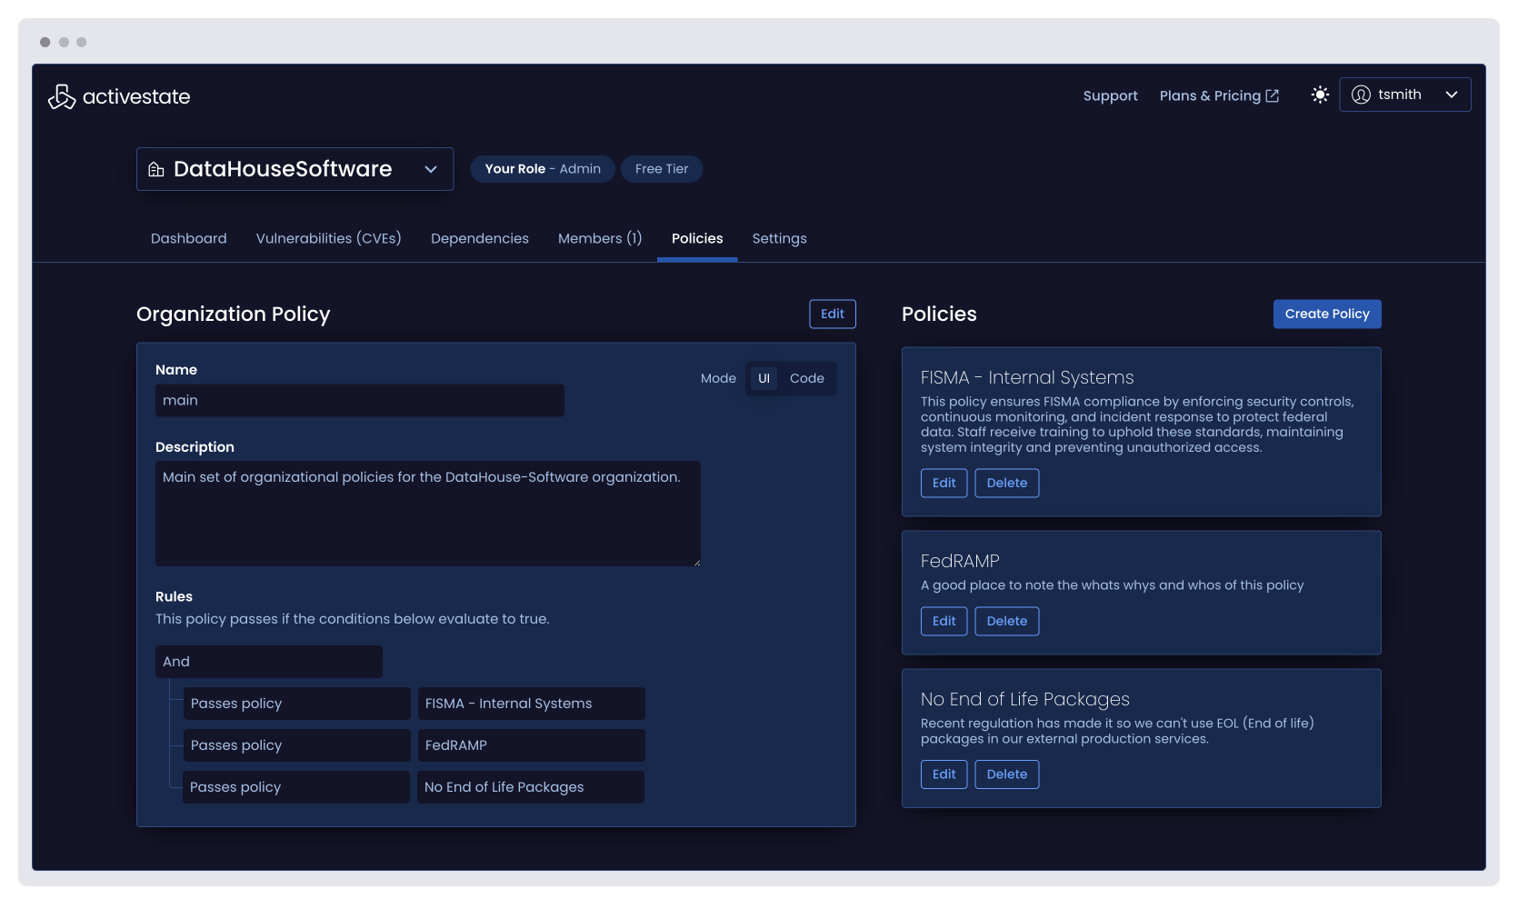
Task: Open Passes policy dropdown beside No End of Life
Action: tap(296, 787)
